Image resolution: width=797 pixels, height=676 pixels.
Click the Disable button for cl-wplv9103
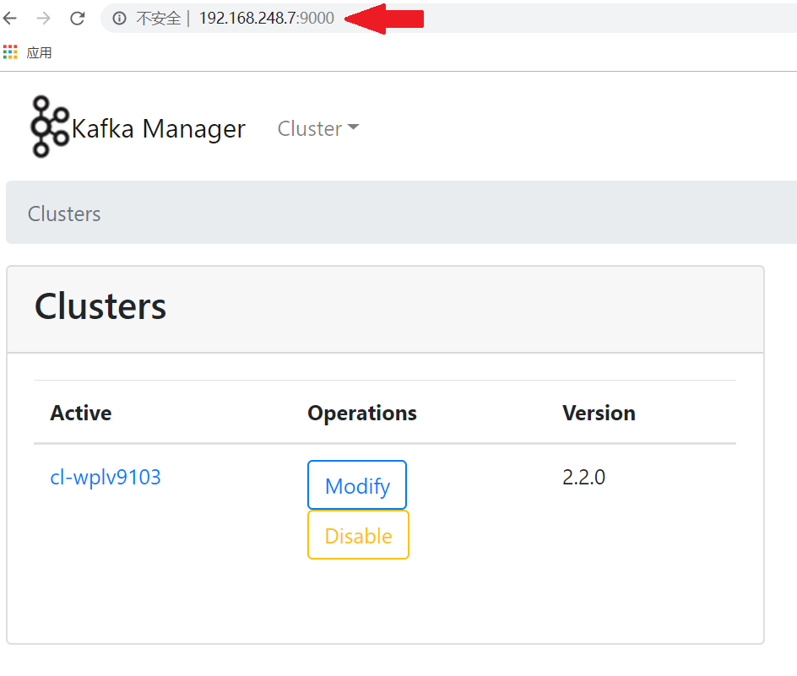tap(358, 535)
